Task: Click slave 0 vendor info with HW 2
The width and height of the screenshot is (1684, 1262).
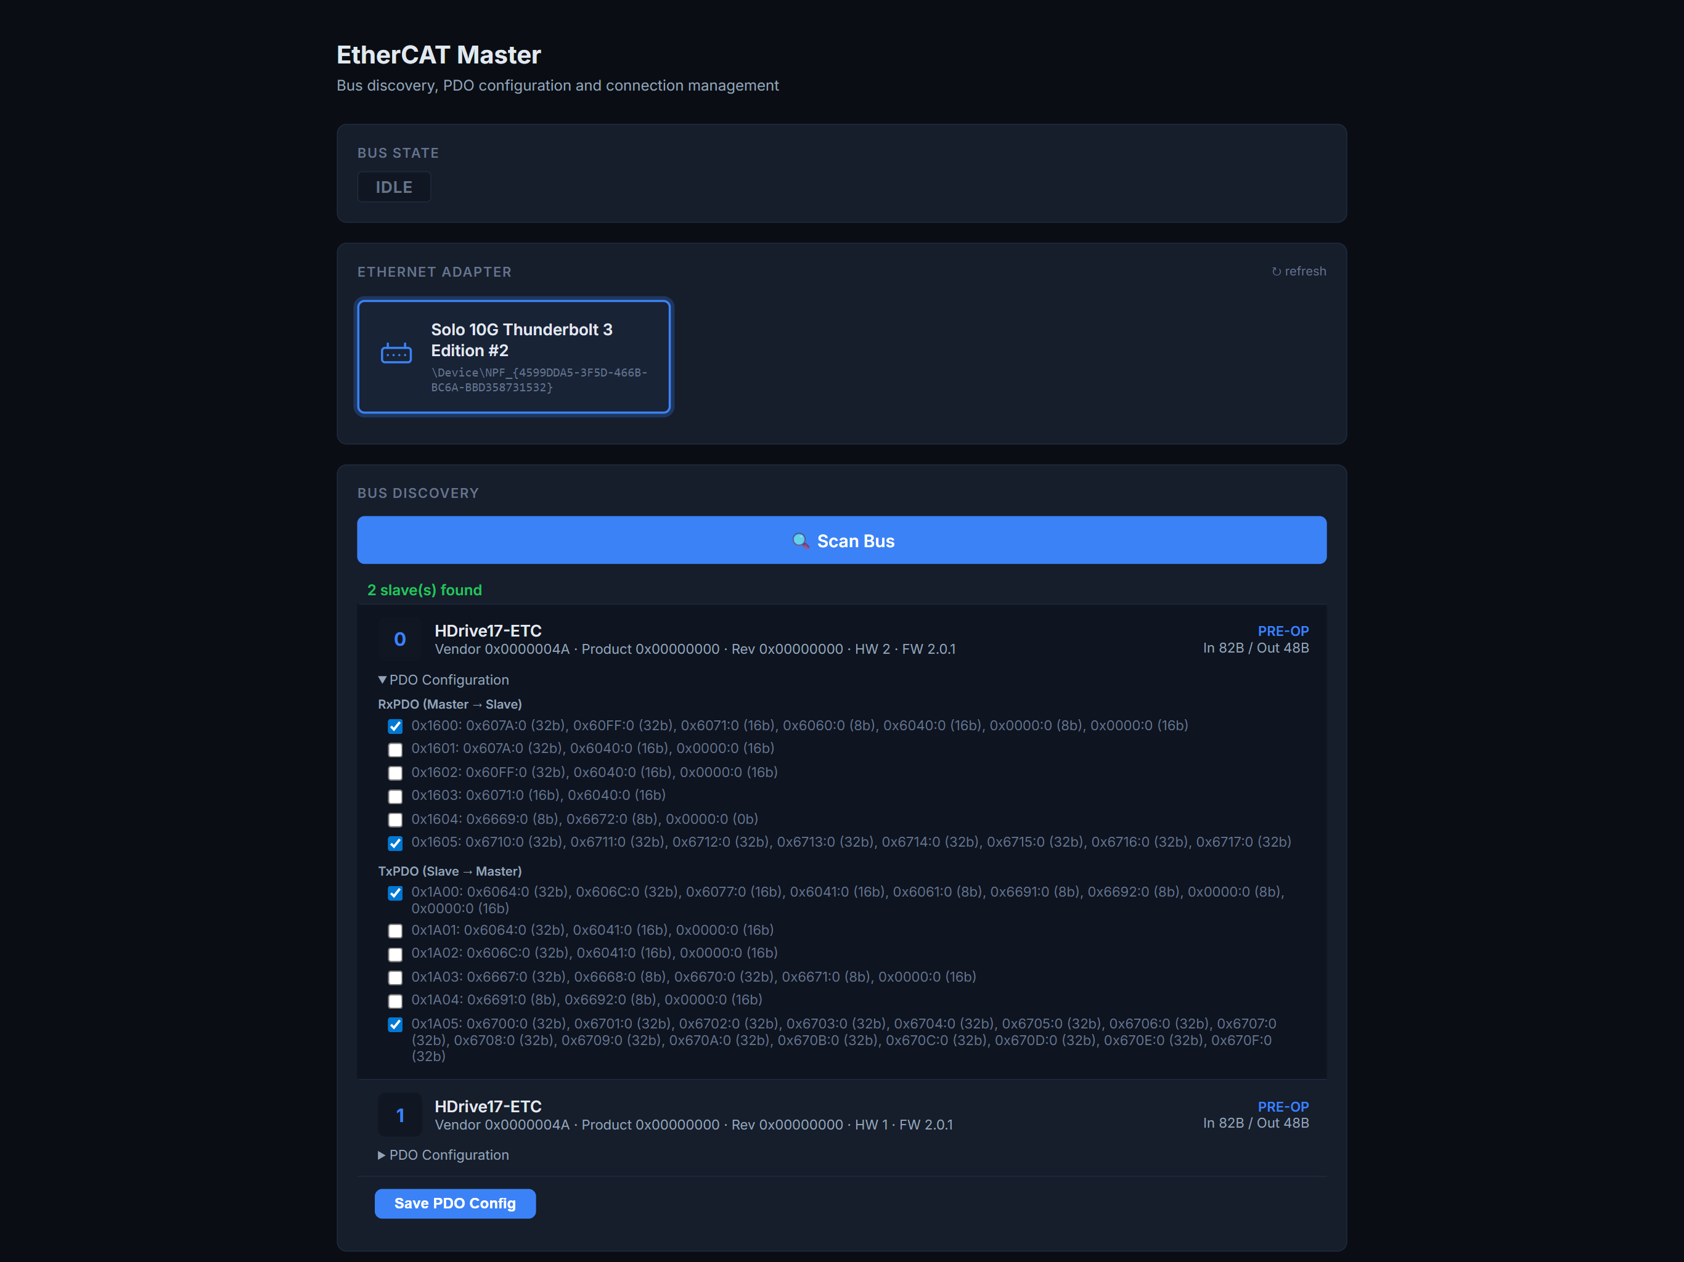Action: pos(694,649)
